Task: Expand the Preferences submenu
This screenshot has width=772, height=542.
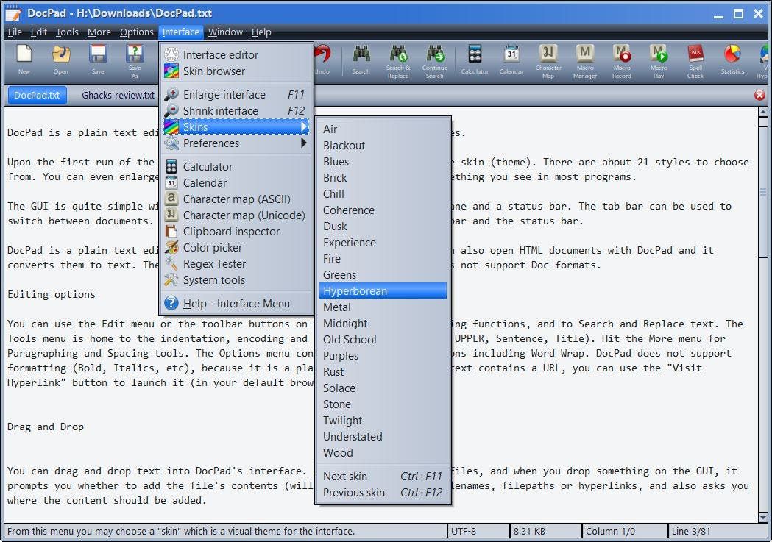Action: tap(236, 143)
